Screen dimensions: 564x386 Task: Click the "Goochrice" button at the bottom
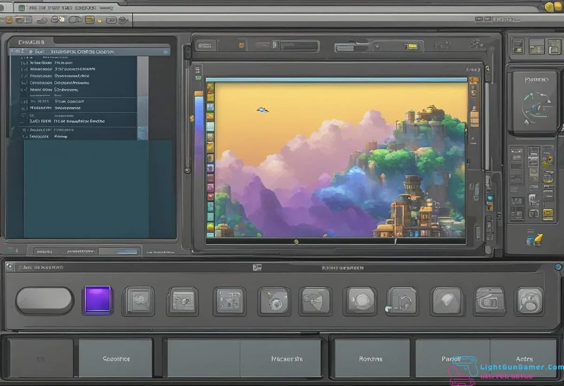click(116, 359)
